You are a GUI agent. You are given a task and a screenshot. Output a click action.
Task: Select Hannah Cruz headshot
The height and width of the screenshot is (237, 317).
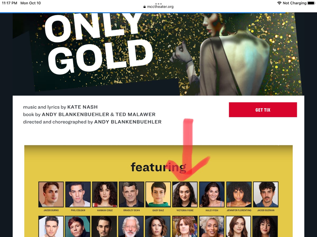click(105, 194)
